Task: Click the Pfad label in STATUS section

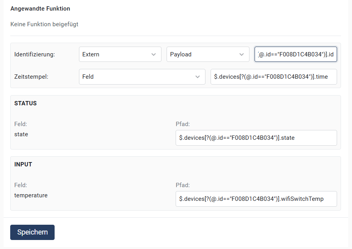Action: click(x=183, y=124)
